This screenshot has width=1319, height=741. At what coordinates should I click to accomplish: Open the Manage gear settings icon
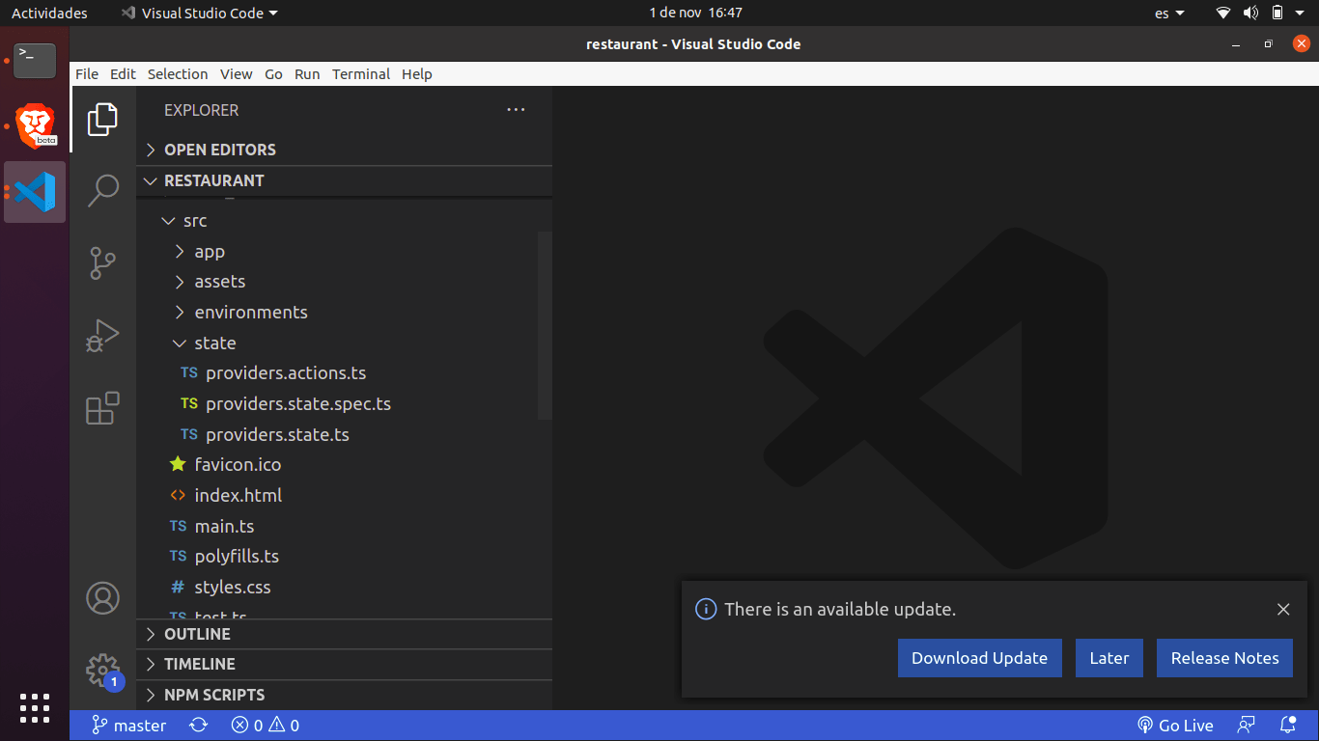102,670
